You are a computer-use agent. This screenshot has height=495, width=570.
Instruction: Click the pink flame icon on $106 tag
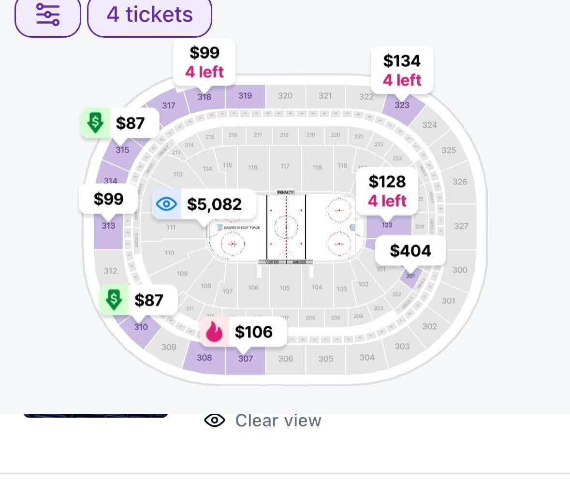(214, 332)
